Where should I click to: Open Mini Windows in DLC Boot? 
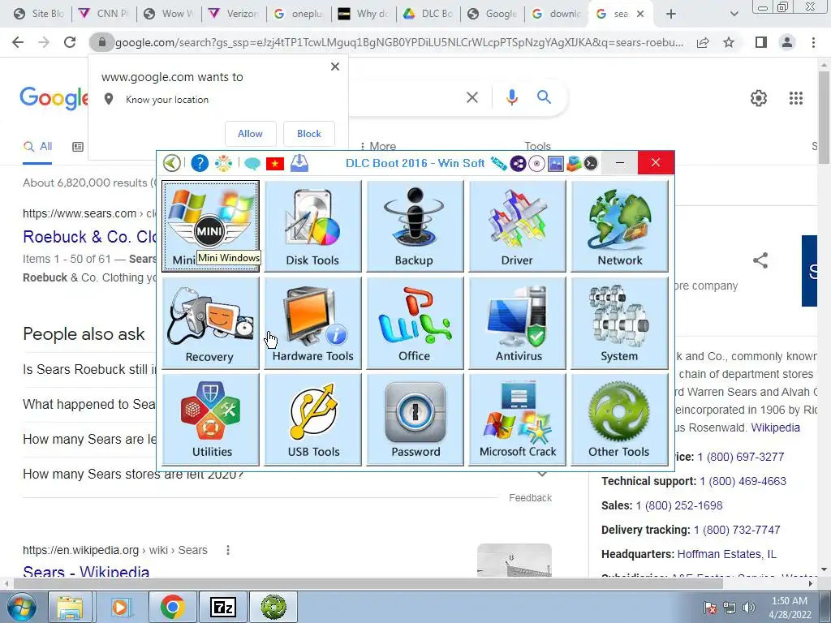210,226
